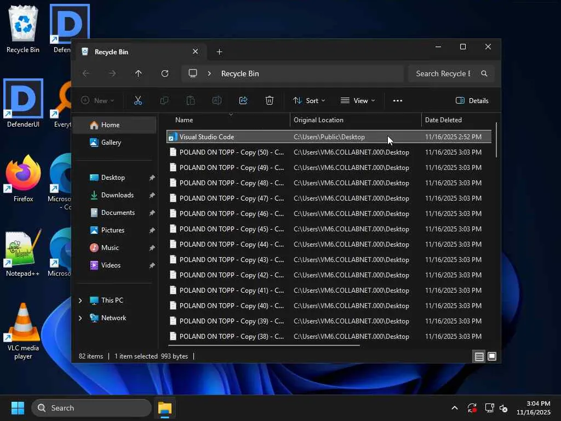Image resolution: width=561 pixels, height=421 pixels.
Task: Click the Recycle Bin address bar text
Action: 240,73
